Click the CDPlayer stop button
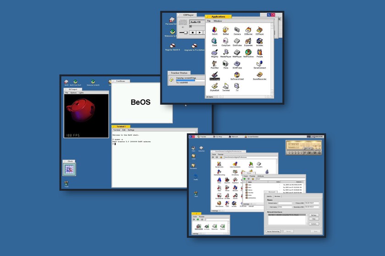 click(x=193, y=32)
